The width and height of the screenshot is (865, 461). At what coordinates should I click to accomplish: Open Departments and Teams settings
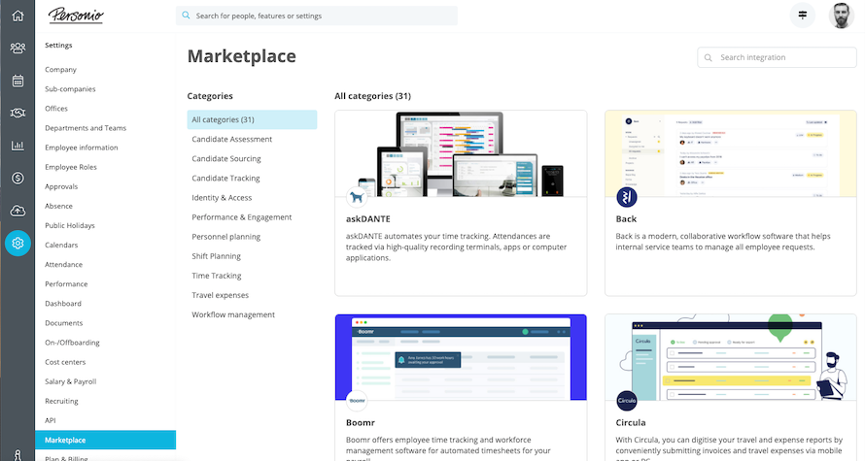click(x=86, y=128)
